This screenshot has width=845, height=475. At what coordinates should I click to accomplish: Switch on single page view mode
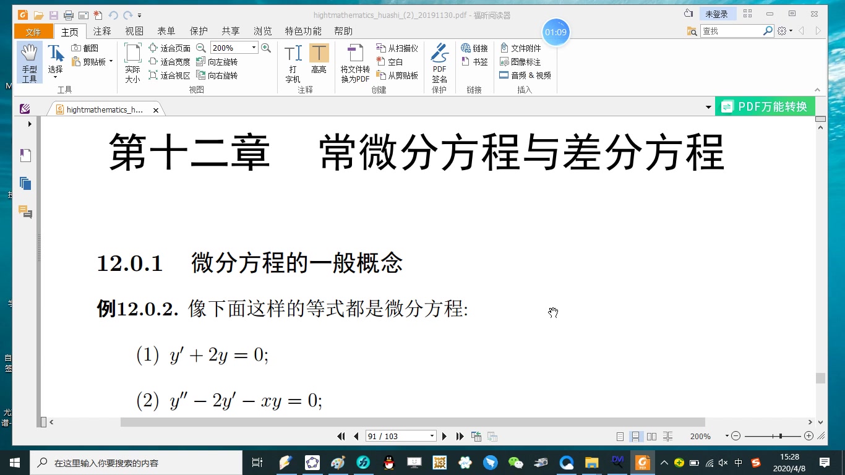tap(621, 436)
